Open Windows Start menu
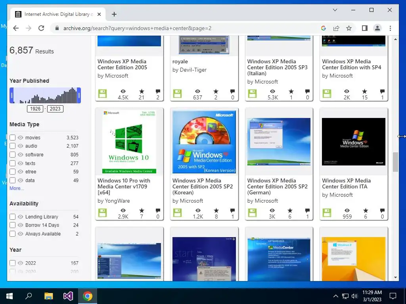This screenshot has width=406, height=304. (10, 296)
